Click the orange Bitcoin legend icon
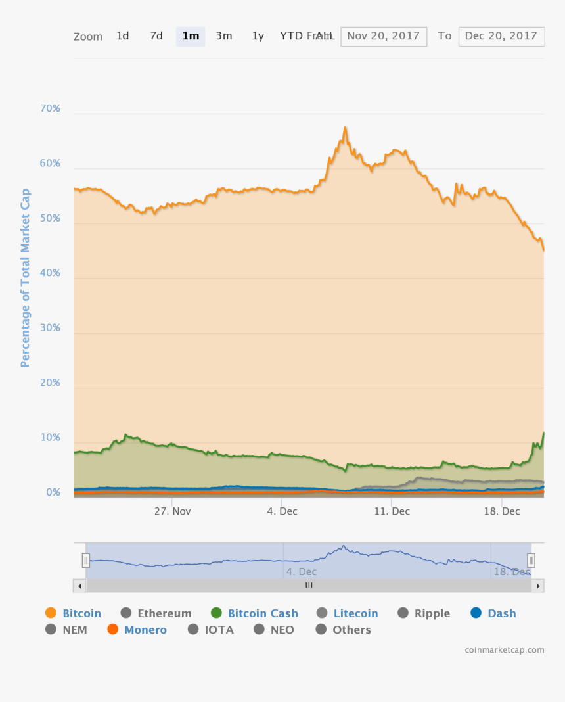This screenshot has width=565, height=702. point(50,613)
